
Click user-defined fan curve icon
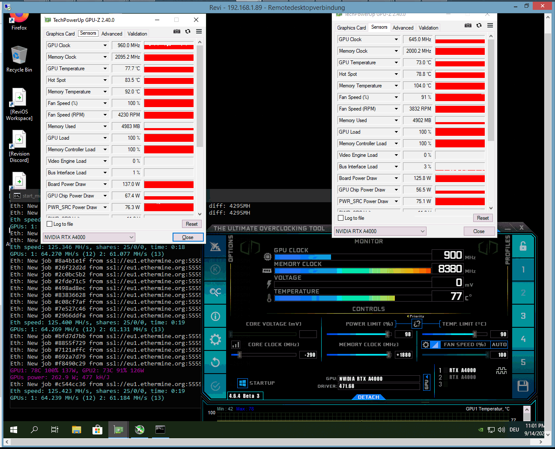coord(435,344)
